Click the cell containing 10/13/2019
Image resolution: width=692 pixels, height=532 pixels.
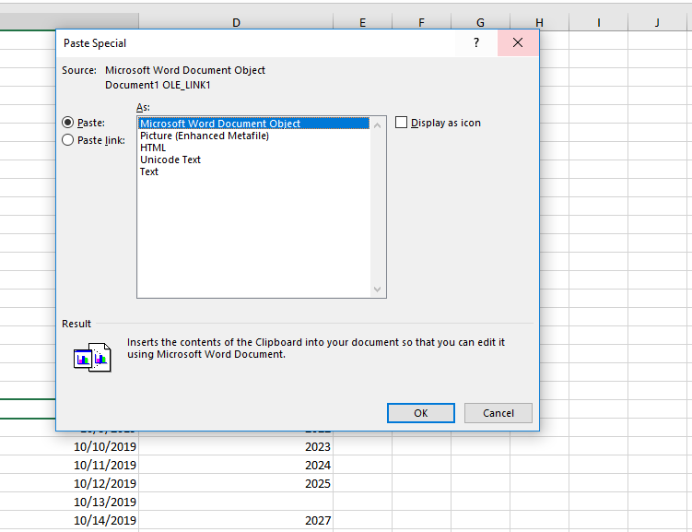(x=69, y=502)
